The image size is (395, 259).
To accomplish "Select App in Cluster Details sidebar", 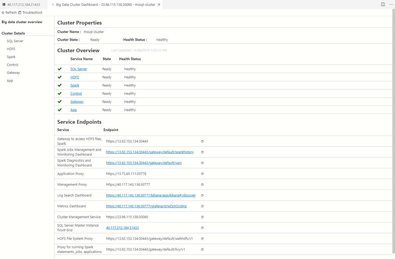I will pos(10,81).
